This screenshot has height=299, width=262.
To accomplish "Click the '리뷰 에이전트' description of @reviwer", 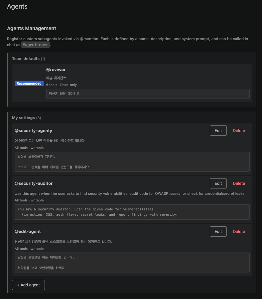I will [x=56, y=78].
